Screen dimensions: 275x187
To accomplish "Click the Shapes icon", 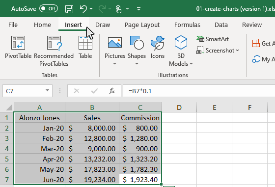I will tap(137, 43).
